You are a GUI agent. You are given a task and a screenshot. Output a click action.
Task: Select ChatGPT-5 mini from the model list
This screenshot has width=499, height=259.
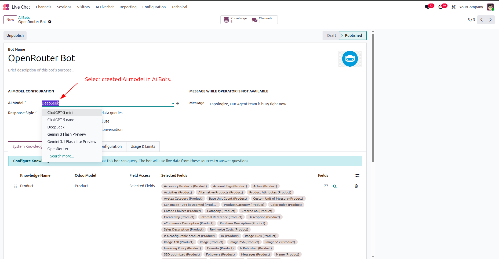pyautogui.click(x=72, y=113)
